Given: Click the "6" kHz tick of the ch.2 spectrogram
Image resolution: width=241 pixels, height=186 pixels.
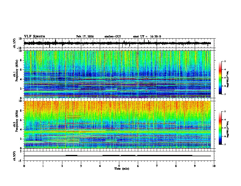Looking at the screenshot, I should pos(21,120).
